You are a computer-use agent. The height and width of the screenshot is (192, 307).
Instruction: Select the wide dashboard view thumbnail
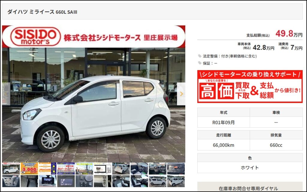pyautogui.click(x=158, y=169)
